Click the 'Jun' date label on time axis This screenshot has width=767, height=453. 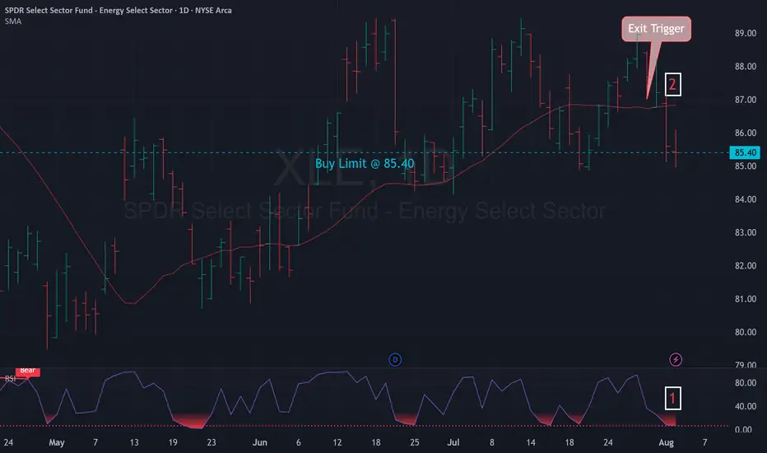click(260, 443)
